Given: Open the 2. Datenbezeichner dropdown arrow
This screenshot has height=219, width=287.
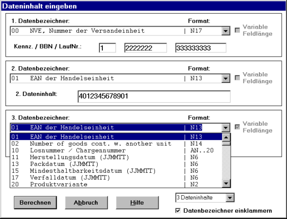Looking at the screenshot, I should click(x=225, y=78).
